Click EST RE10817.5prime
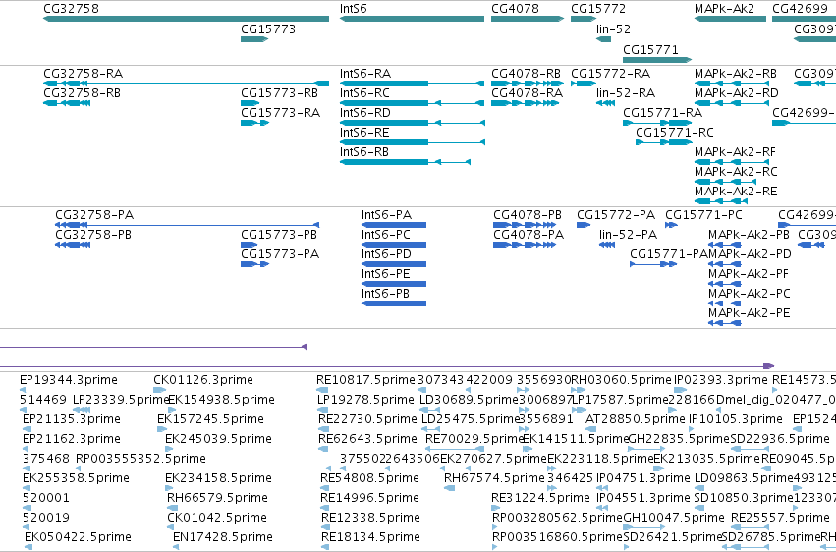836x552 pixels. click(x=322, y=390)
